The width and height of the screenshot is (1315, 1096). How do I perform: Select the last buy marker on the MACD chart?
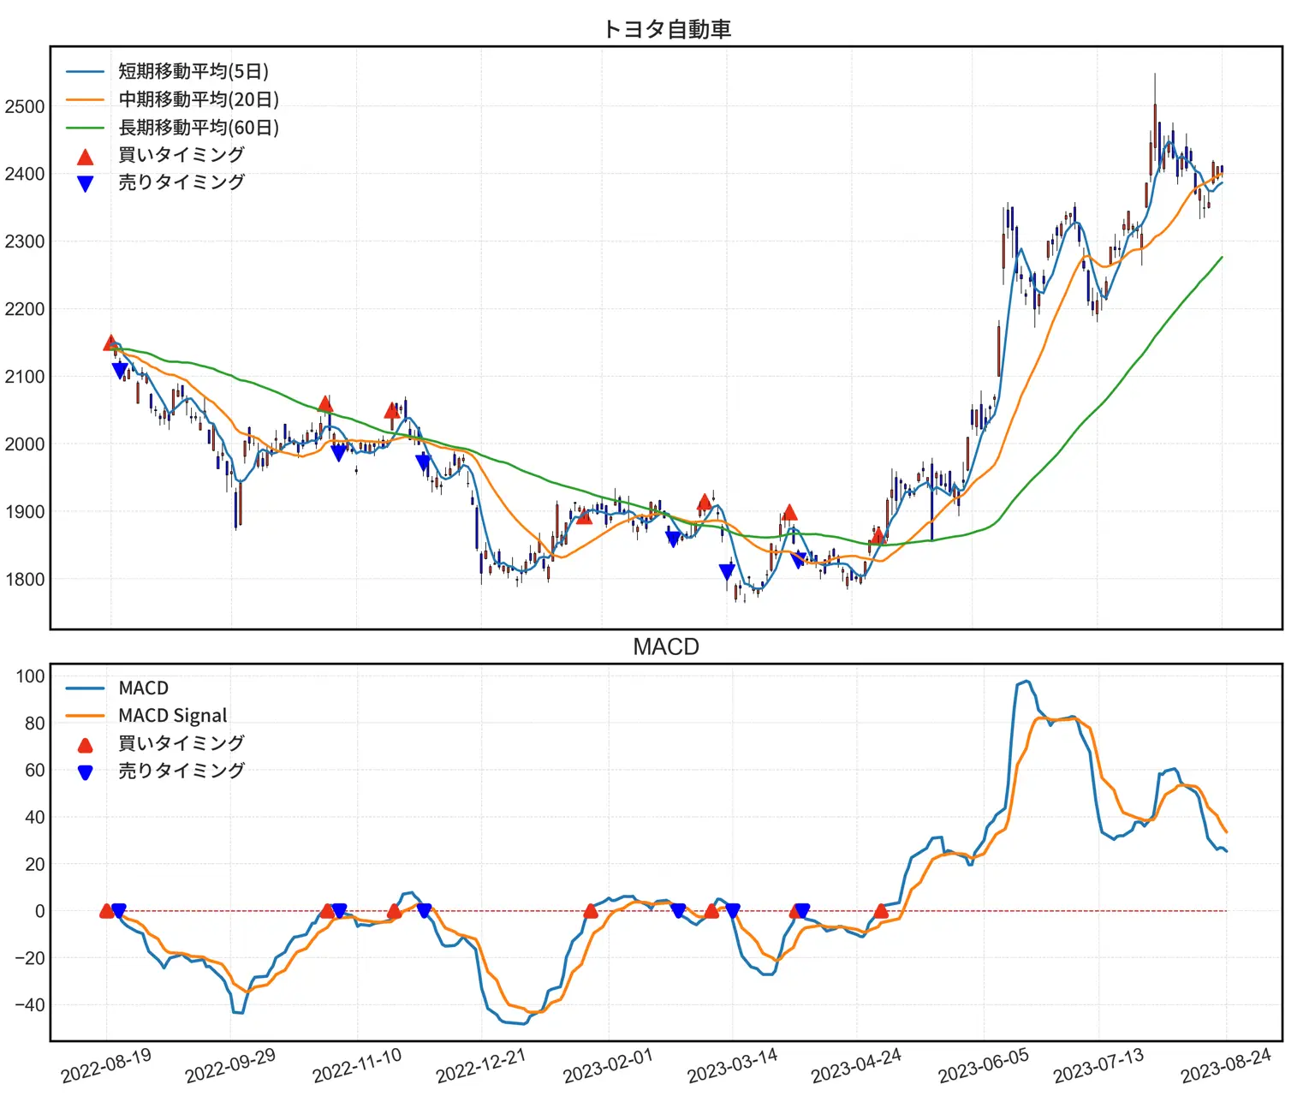[881, 911]
